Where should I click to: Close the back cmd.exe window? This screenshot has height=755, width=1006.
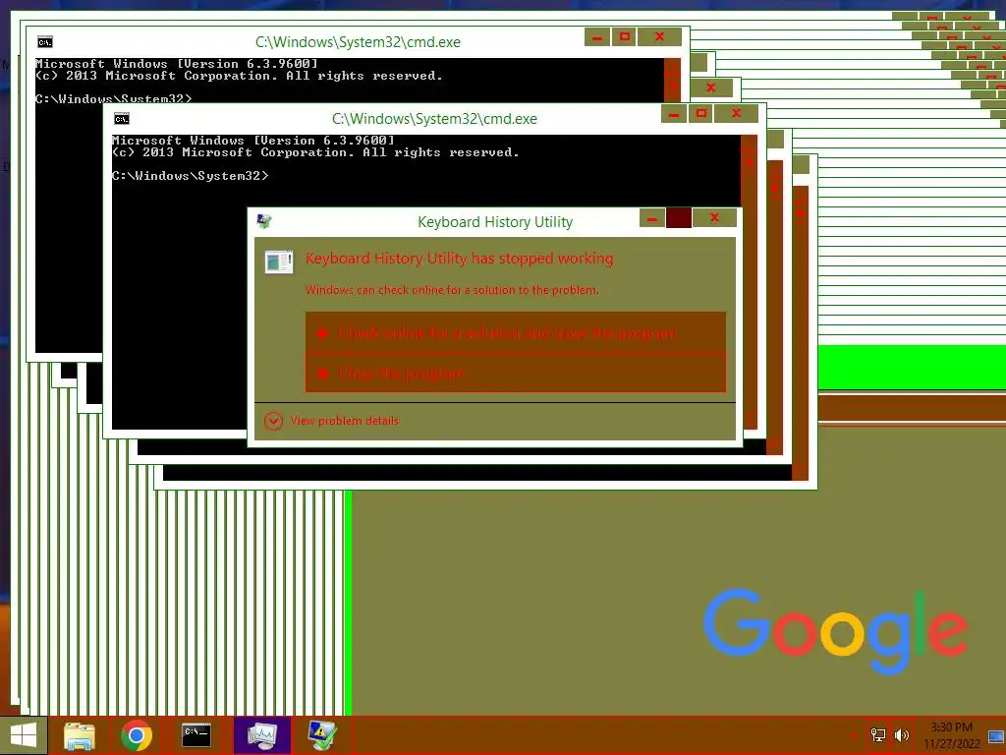659,36
